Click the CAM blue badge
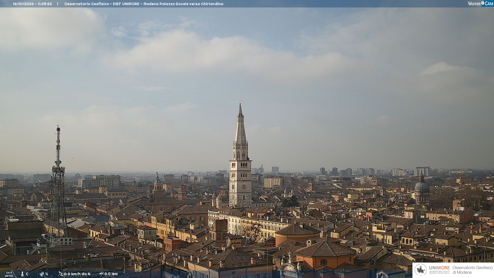The height and width of the screenshot is (278, 494). click(x=489, y=4)
